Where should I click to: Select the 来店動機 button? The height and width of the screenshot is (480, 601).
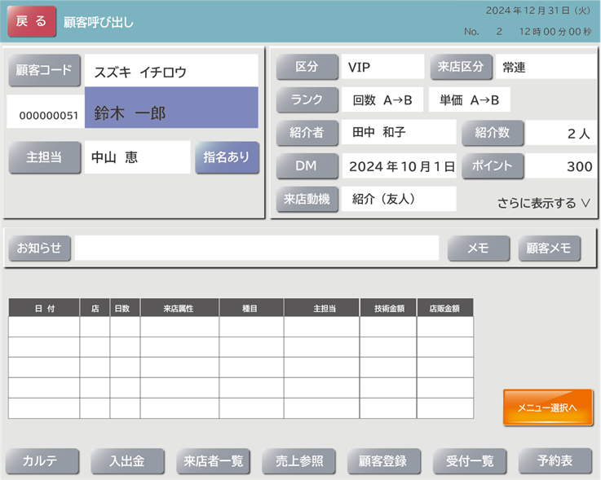pyautogui.click(x=307, y=199)
